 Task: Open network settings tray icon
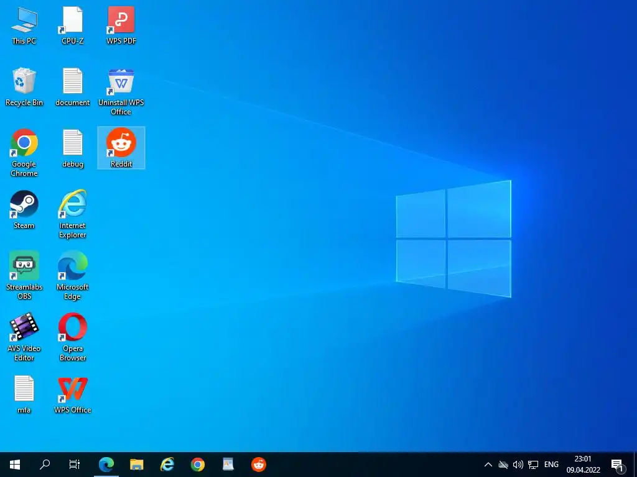(533, 465)
